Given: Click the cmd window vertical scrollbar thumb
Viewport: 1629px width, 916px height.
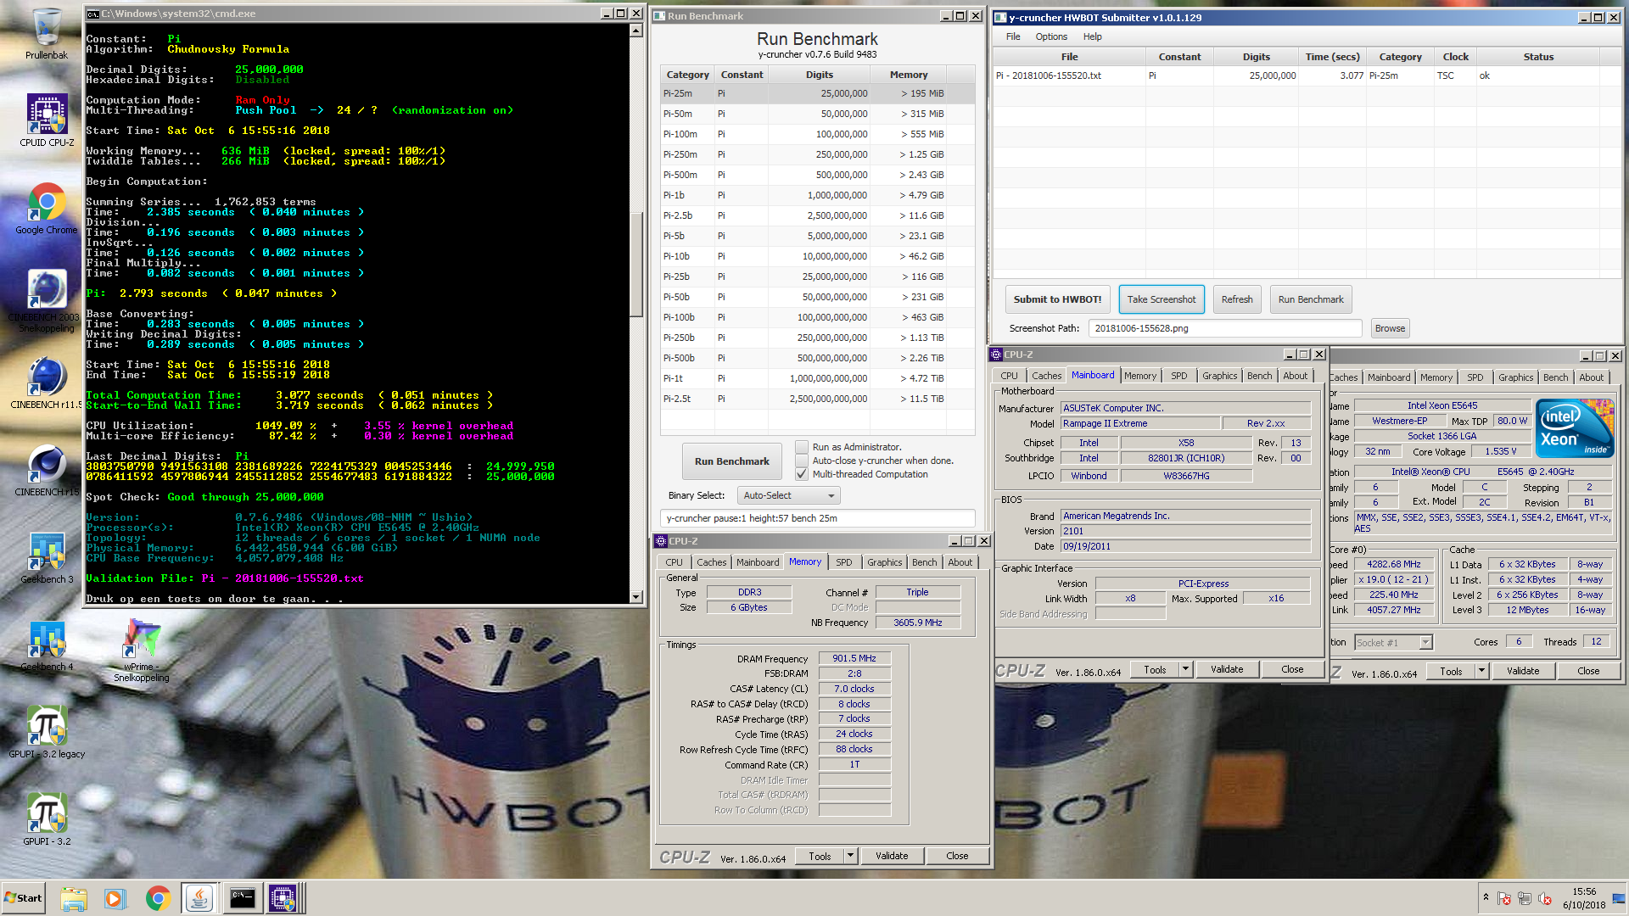Looking at the screenshot, I should tap(636, 263).
